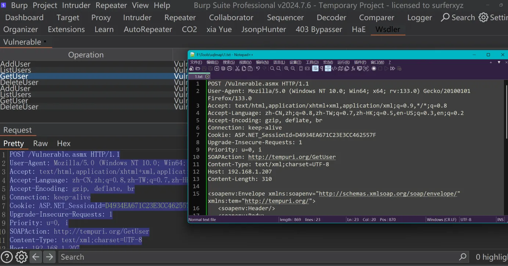Start Notepad++ macro recording icon
Image resolution: width=508 pixels, height=266 pixels.
pyautogui.click(x=374, y=69)
